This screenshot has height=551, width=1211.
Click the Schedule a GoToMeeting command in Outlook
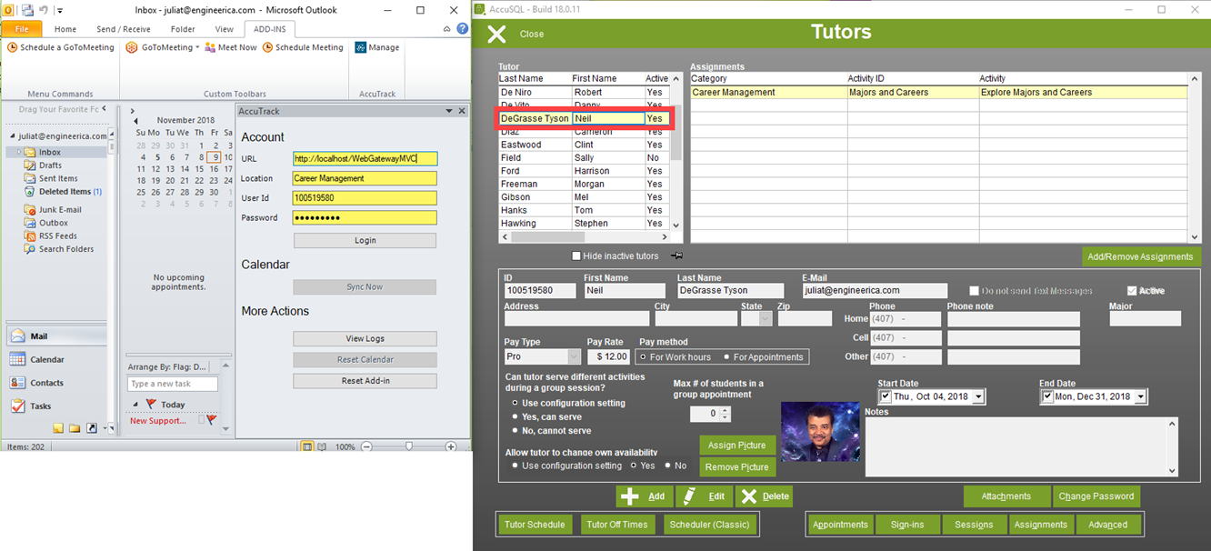[61, 47]
